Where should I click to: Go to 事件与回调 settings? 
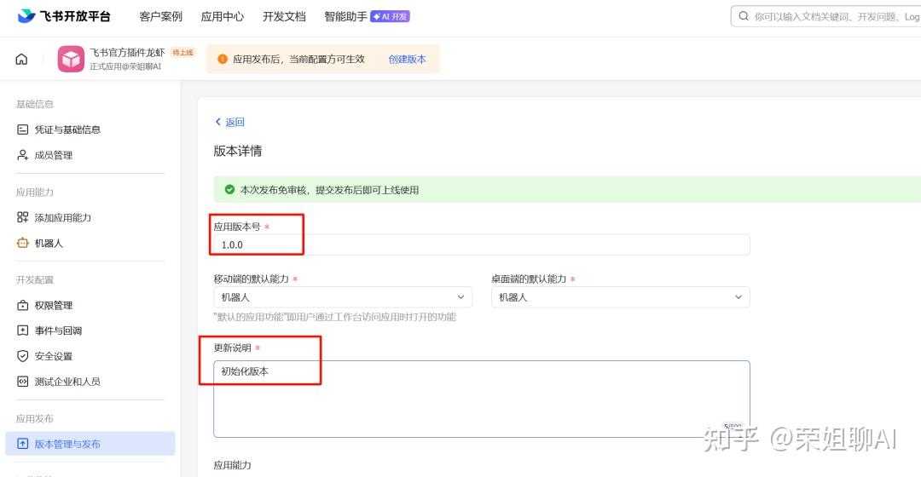coord(58,330)
